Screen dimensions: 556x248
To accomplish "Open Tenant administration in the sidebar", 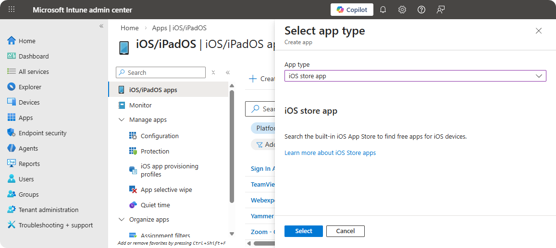I will coord(48,210).
